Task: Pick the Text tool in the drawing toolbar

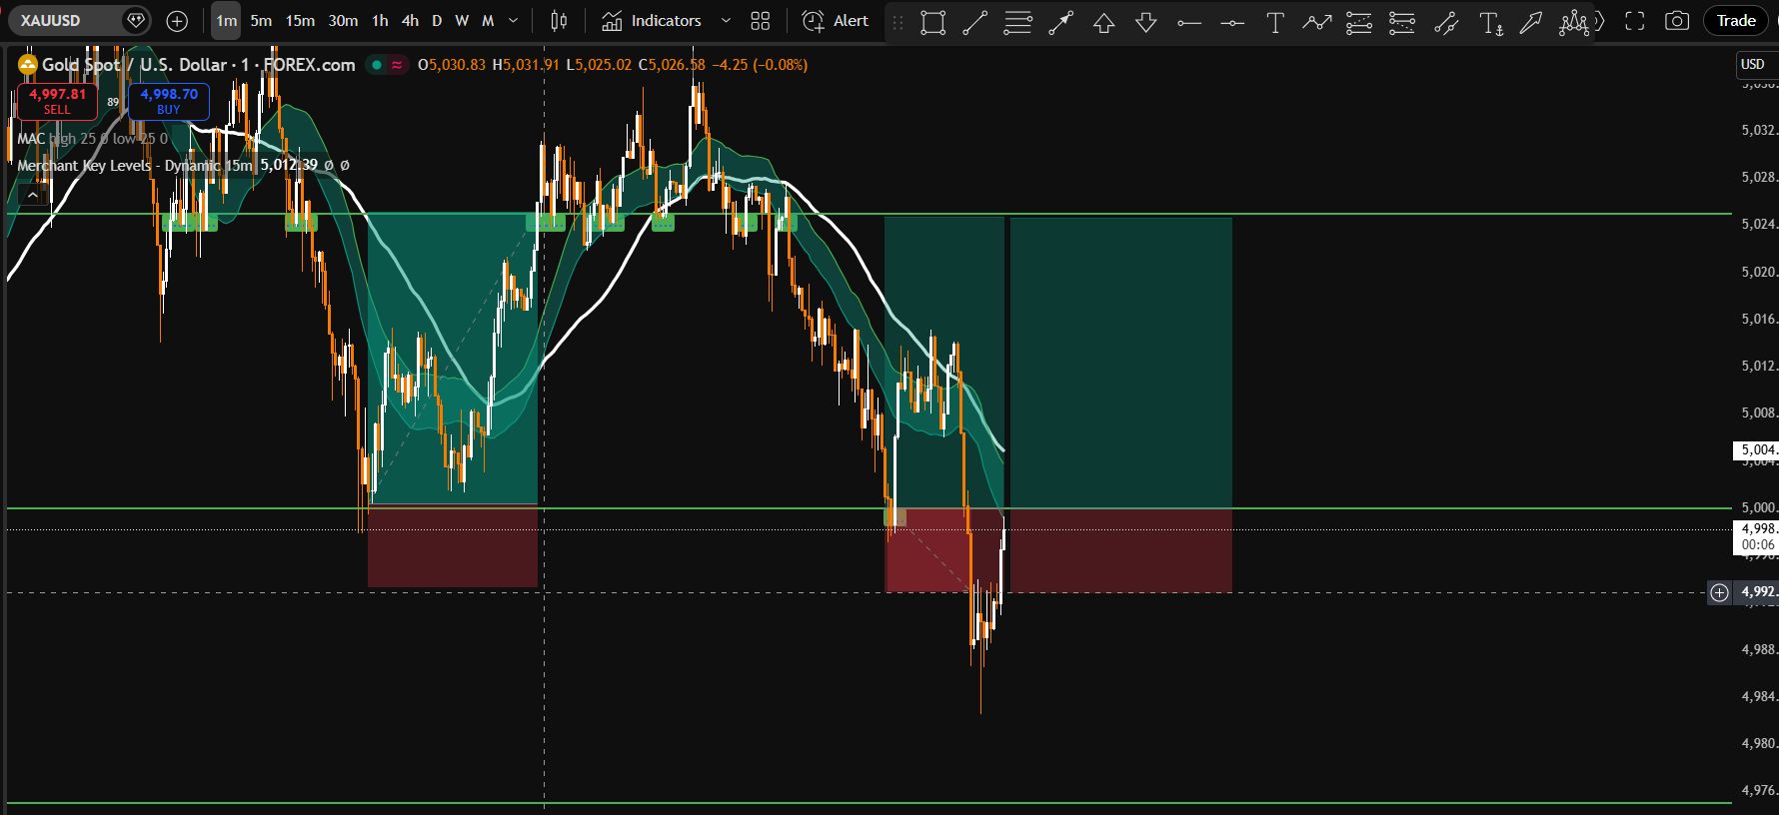Action: point(1274,22)
